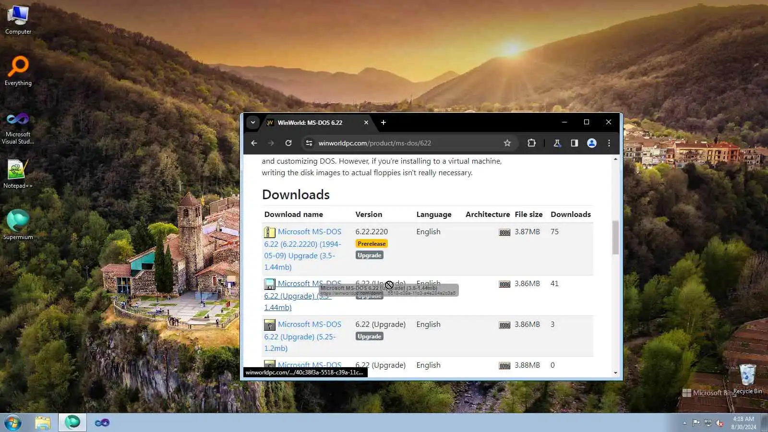Go back to the previous page
The width and height of the screenshot is (768, 432).
pyautogui.click(x=254, y=143)
